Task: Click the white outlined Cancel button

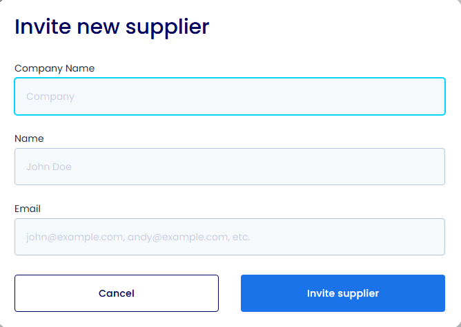Action: (117, 293)
